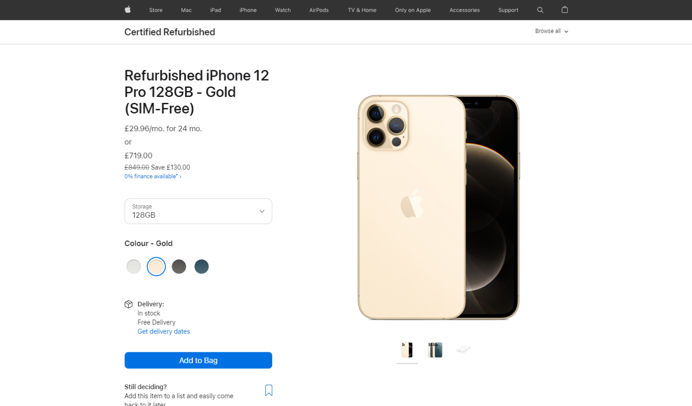Open the shopping bag icon
692x406 pixels.
(565, 10)
